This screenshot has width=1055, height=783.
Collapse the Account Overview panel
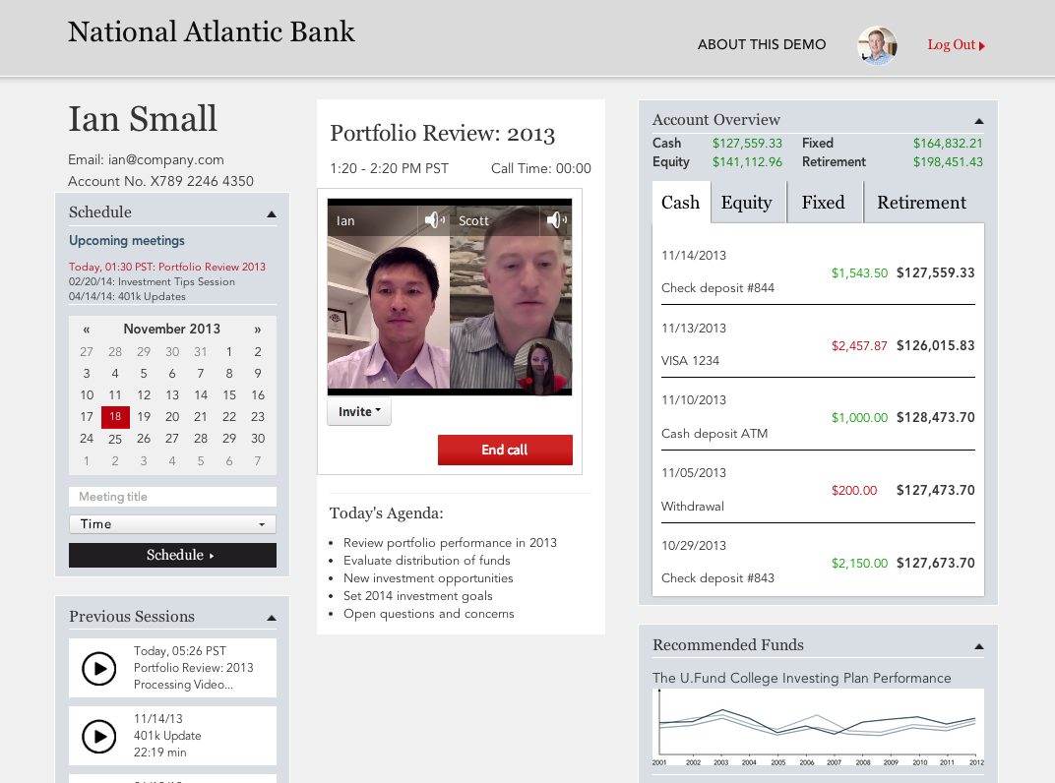[x=978, y=121]
